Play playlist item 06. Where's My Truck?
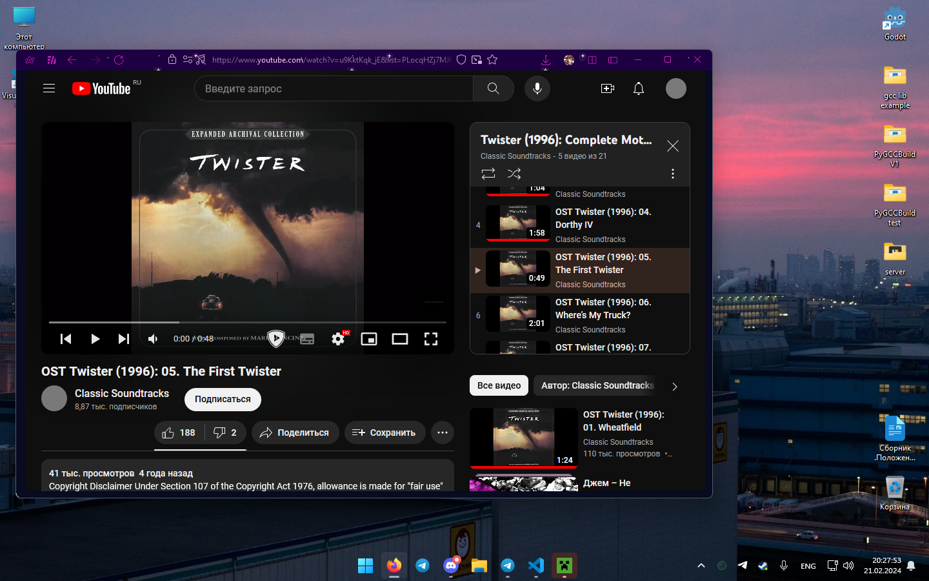This screenshot has height=581, width=929. tap(580, 316)
